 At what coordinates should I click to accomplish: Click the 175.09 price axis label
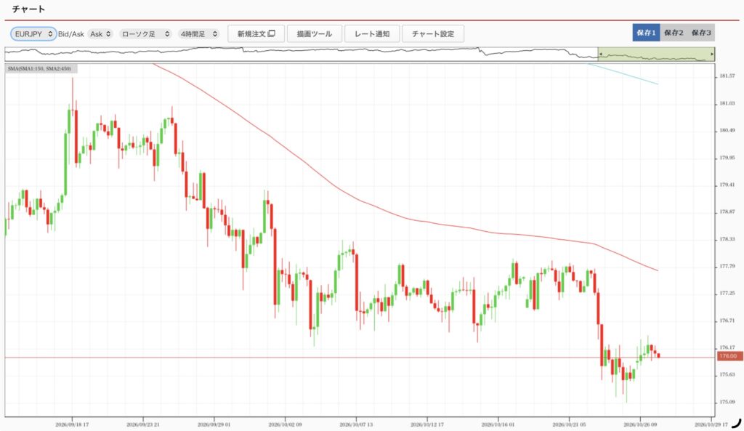727,402
